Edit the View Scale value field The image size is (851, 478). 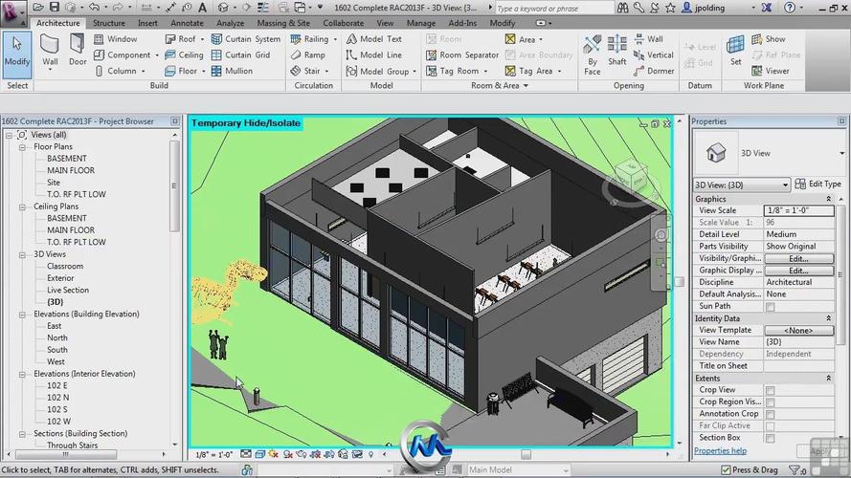798,210
